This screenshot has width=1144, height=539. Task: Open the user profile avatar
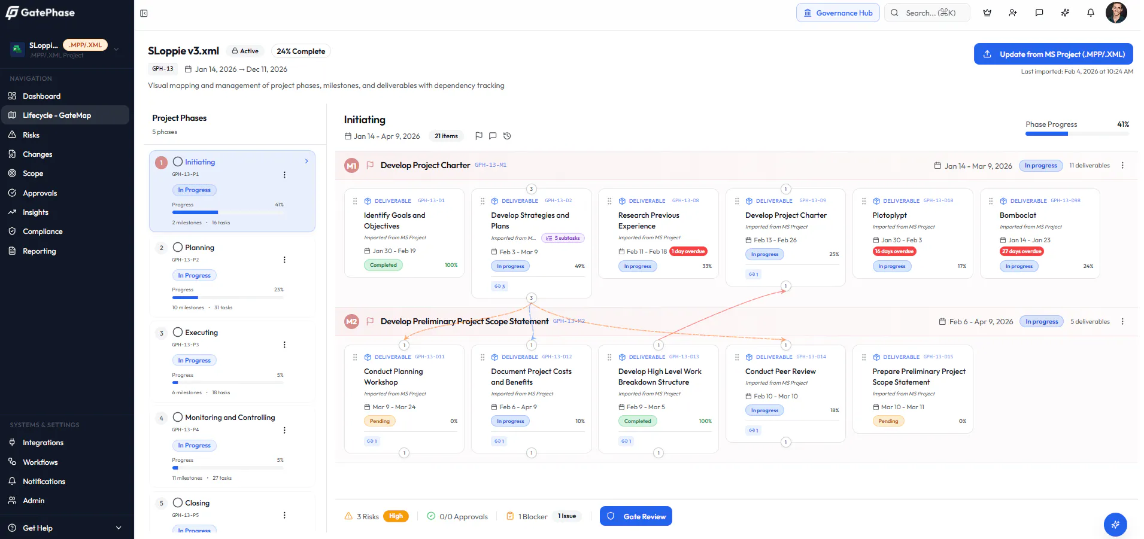tap(1116, 13)
